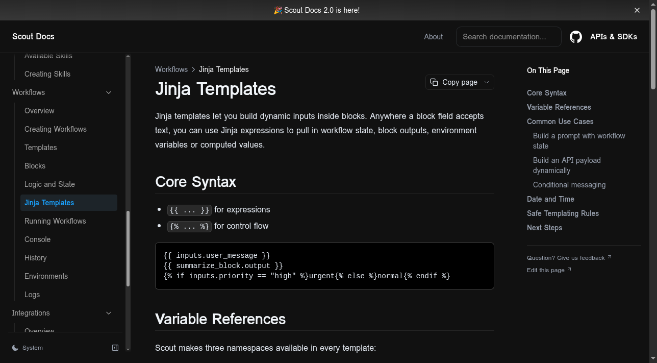
Task: Open Environments page in sidebar
Action: pyautogui.click(x=46, y=276)
